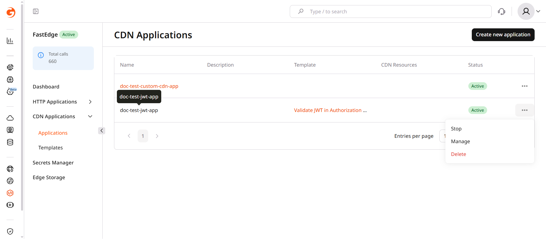546x239 pixels.
Task: Open the brain AI icon in sidebar
Action: pos(10,79)
